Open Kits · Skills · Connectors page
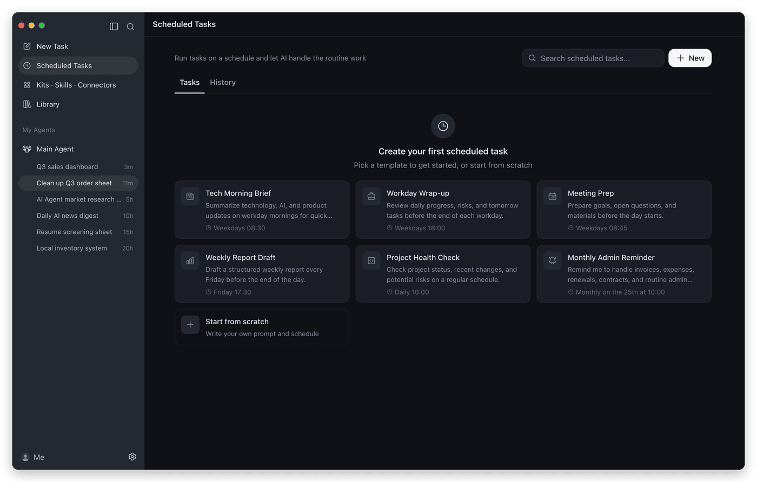This screenshot has width=757, height=482. click(78, 85)
